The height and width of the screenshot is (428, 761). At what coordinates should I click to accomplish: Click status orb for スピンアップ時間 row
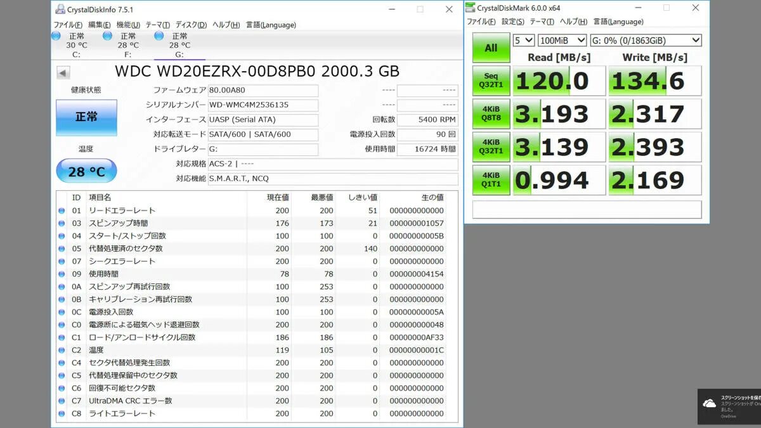62,223
